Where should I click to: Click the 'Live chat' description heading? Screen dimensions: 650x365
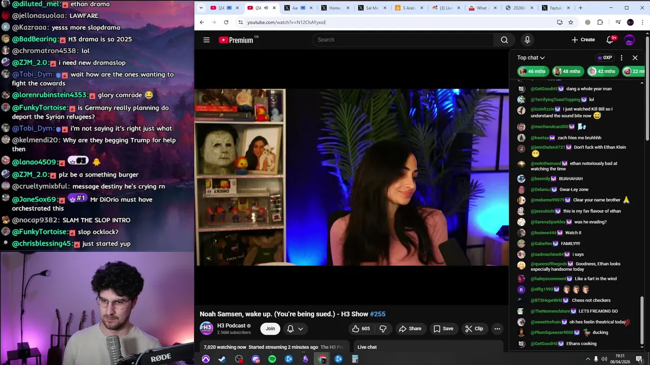pyautogui.click(x=367, y=347)
